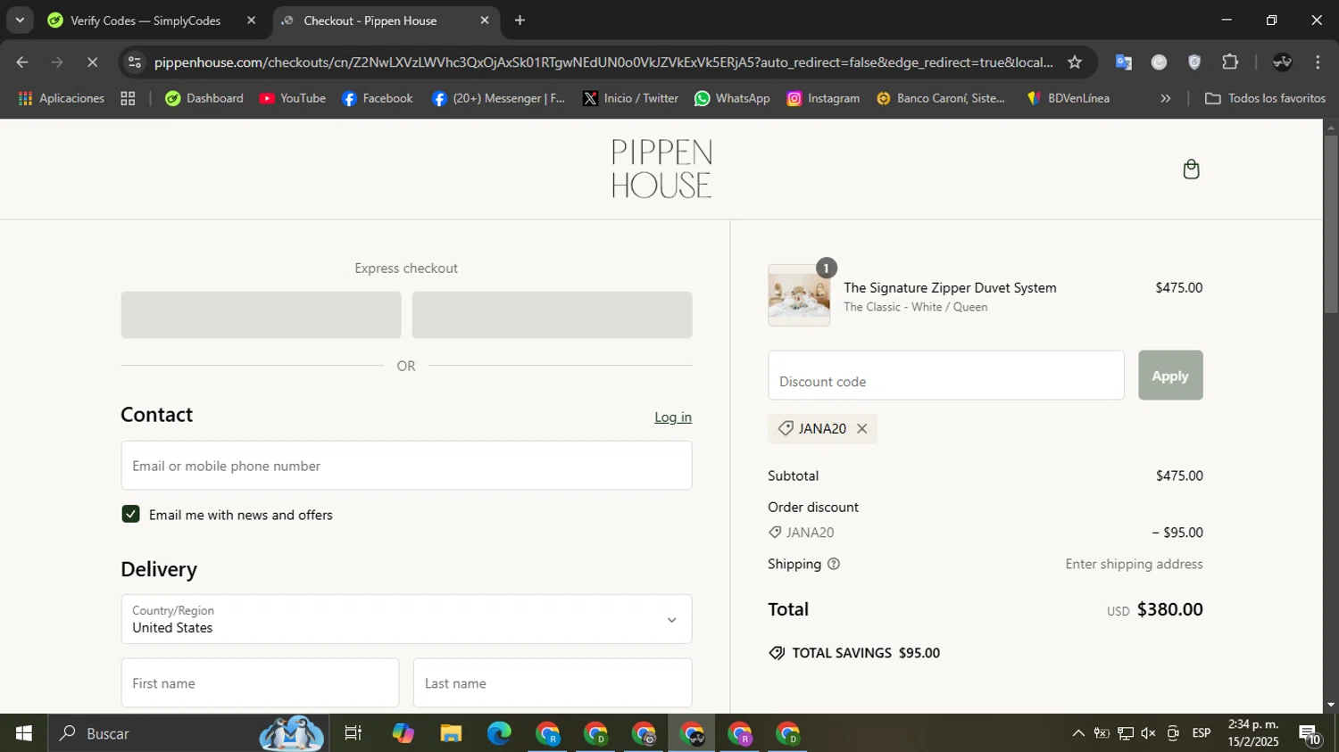Screen dimensions: 1339x752
Task: Click the USD $380.00 total amount
Action: coord(1155,610)
